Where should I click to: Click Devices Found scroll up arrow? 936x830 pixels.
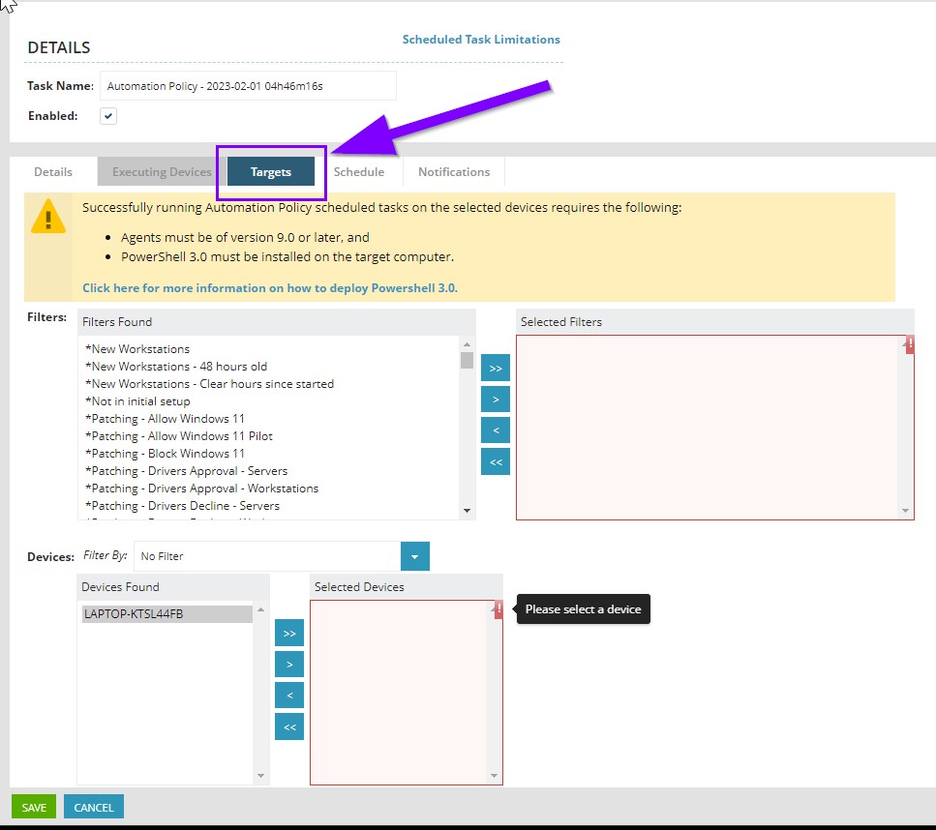point(261,609)
